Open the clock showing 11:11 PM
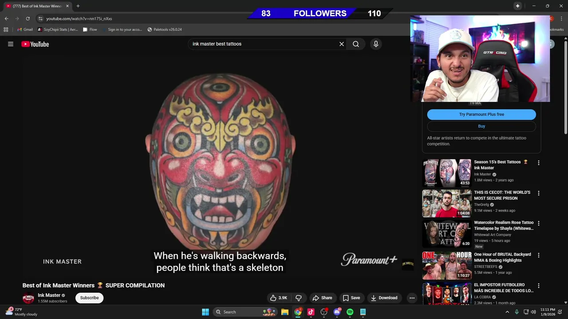The image size is (568, 319). click(x=548, y=312)
